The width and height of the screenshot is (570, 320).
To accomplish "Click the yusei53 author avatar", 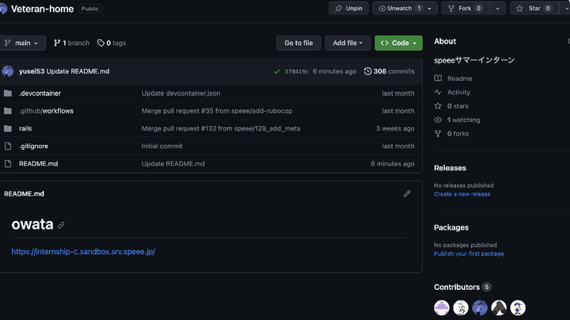I will point(8,71).
